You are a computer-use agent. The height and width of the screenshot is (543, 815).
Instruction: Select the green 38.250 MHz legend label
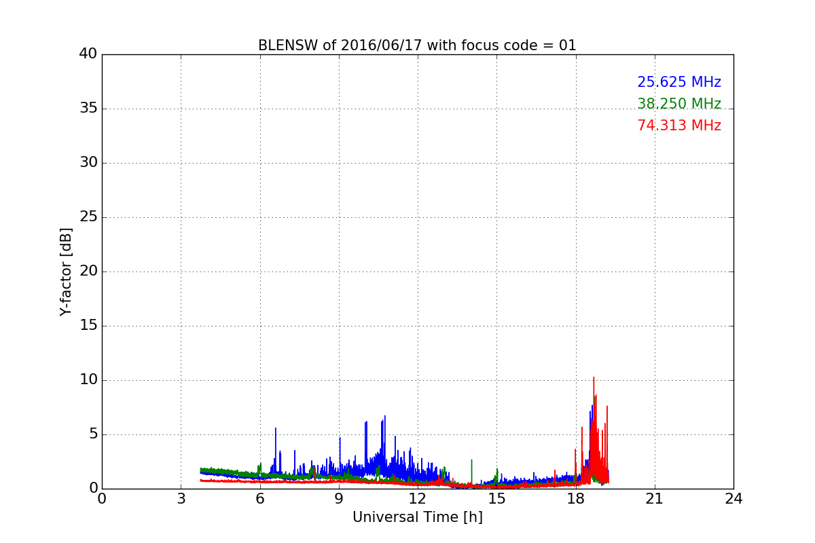679,104
